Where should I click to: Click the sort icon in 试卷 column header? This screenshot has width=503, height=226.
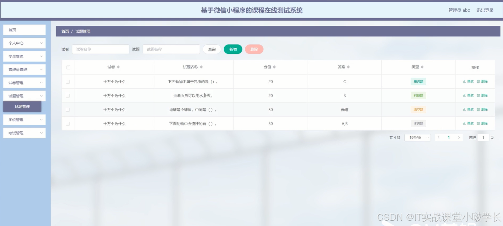pos(118,67)
